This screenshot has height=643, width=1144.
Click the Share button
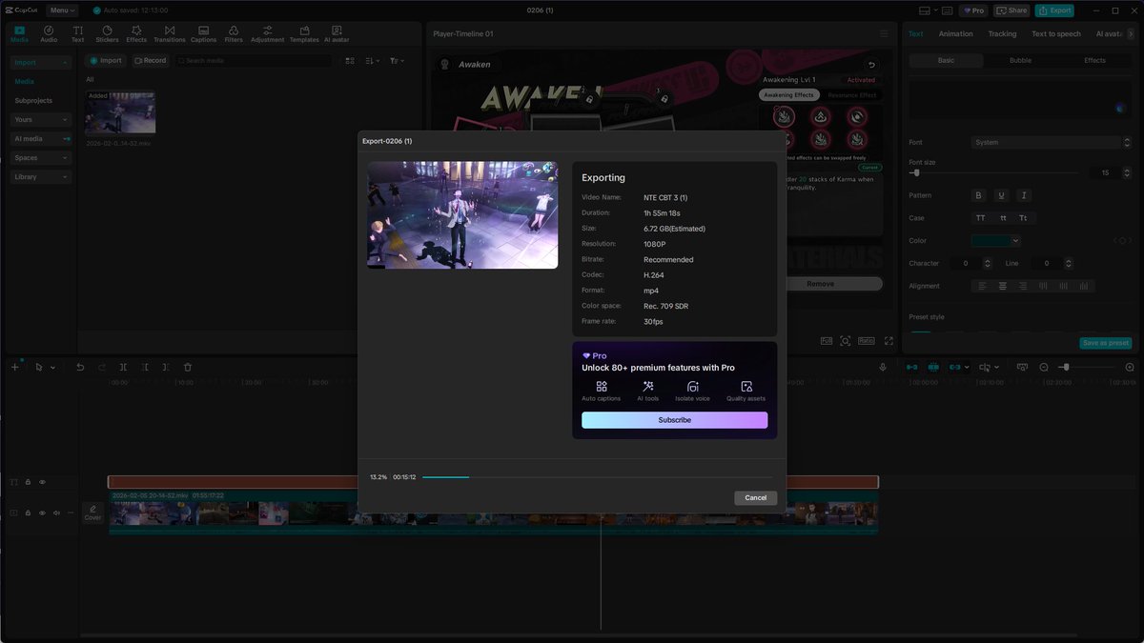tap(1012, 10)
